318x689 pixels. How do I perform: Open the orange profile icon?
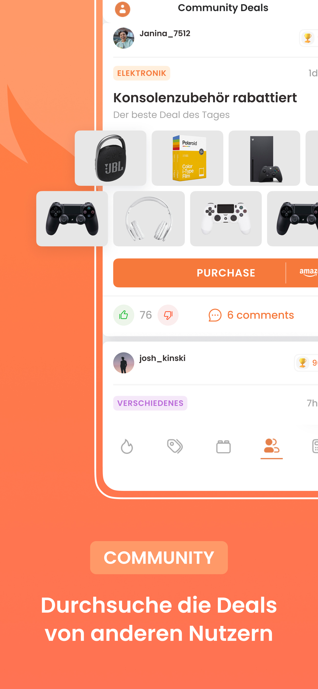(x=122, y=9)
